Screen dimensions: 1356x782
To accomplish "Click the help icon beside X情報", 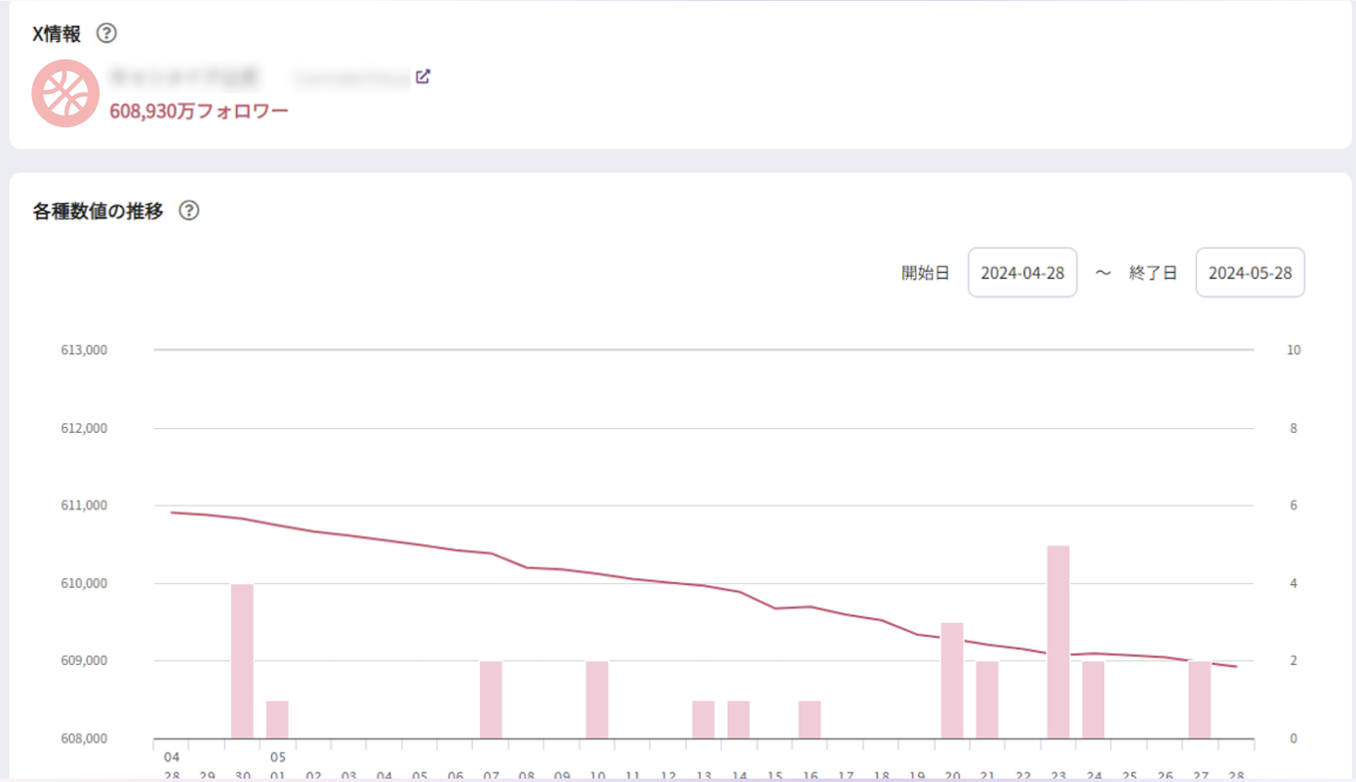I will point(107,33).
